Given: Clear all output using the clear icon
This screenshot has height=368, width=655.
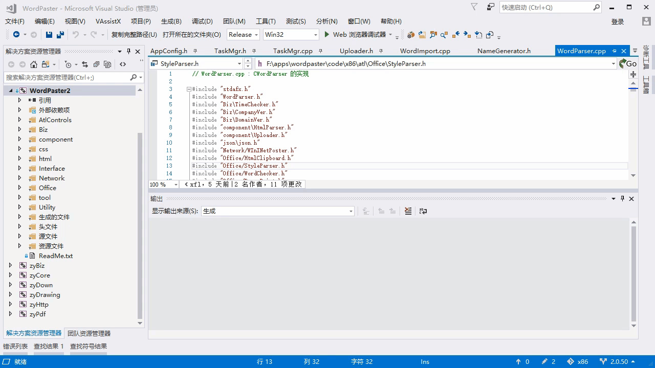Looking at the screenshot, I should (408, 211).
